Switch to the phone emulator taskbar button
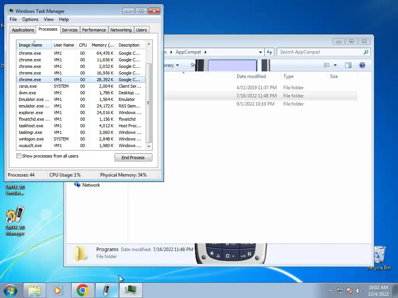This screenshot has height=298, width=398. click(106, 290)
